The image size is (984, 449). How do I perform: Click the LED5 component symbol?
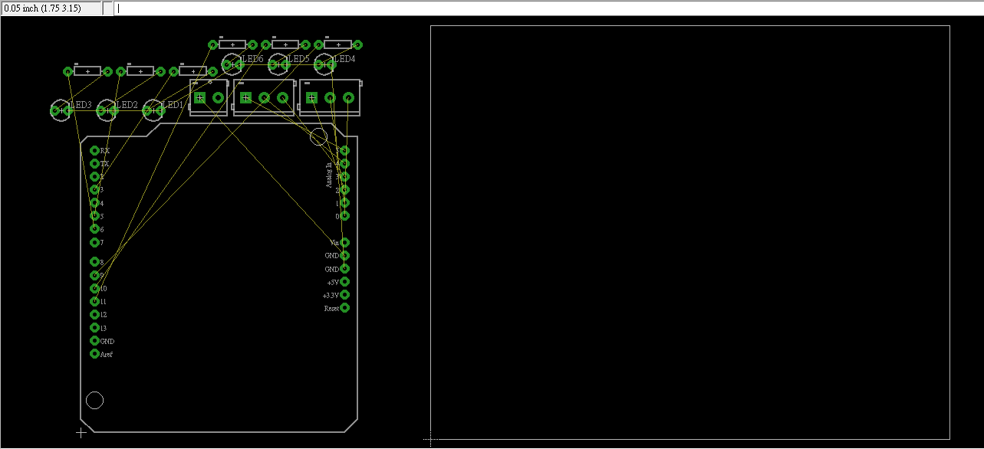tap(279, 64)
